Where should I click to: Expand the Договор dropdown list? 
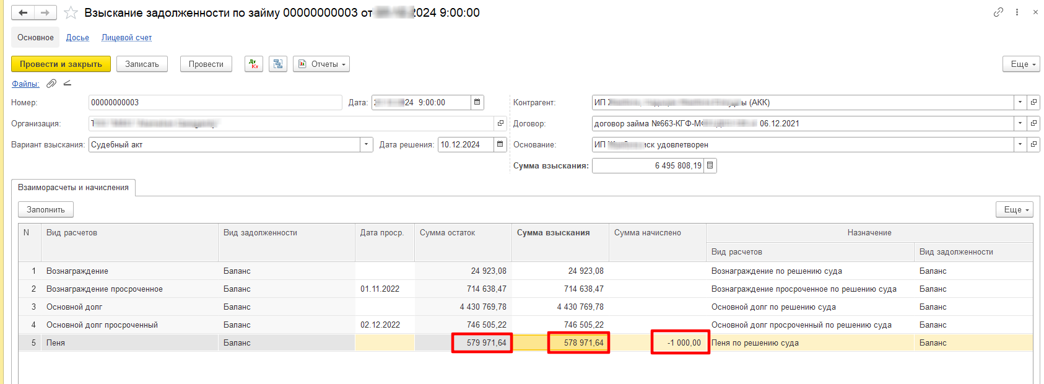[1020, 123]
